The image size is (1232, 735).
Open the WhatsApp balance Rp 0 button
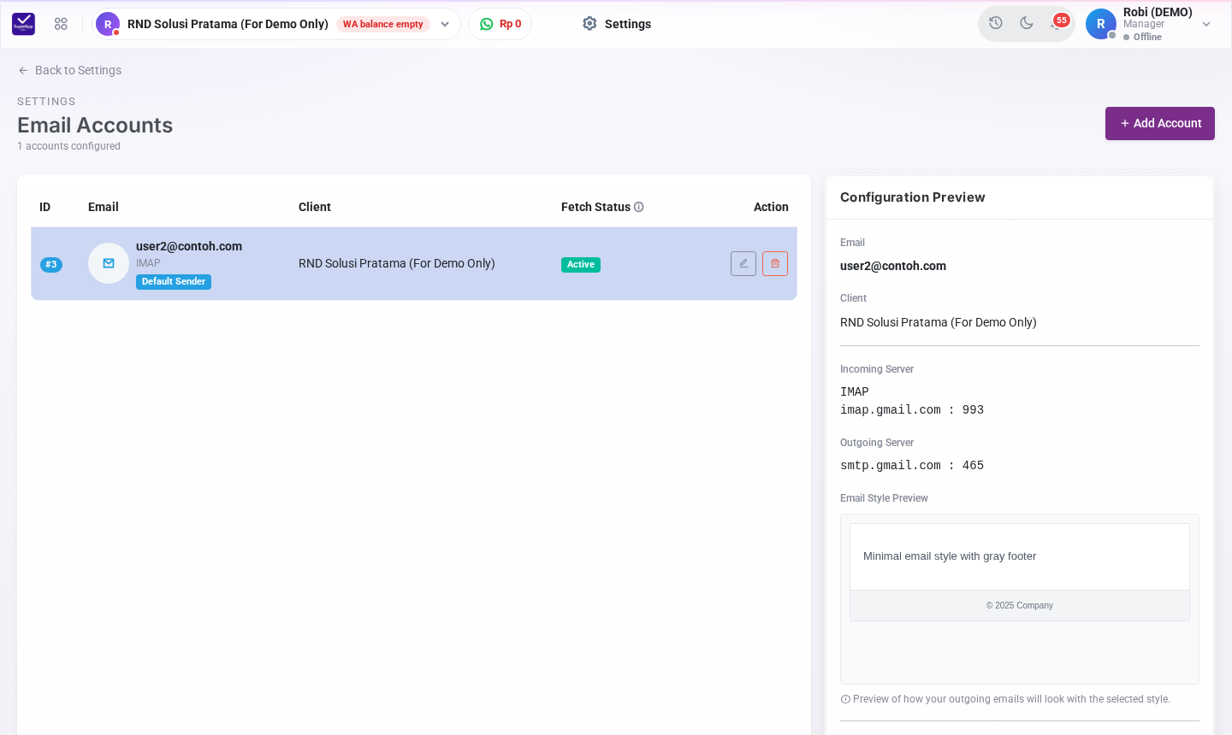[x=500, y=24]
